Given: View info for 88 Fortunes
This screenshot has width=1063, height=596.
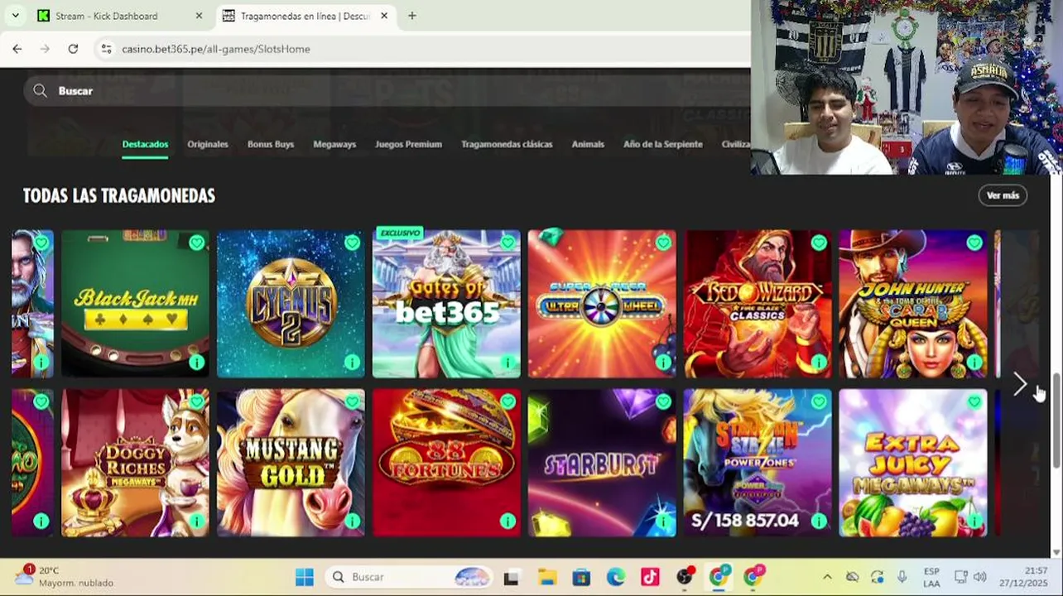Looking at the screenshot, I should coord(507,521).
